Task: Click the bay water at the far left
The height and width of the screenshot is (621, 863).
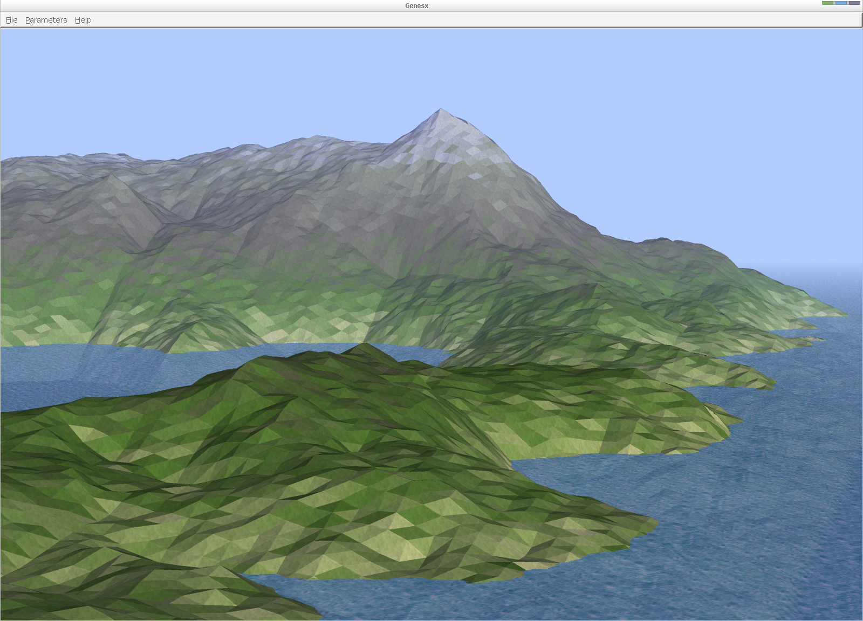Action: point(32,367)
